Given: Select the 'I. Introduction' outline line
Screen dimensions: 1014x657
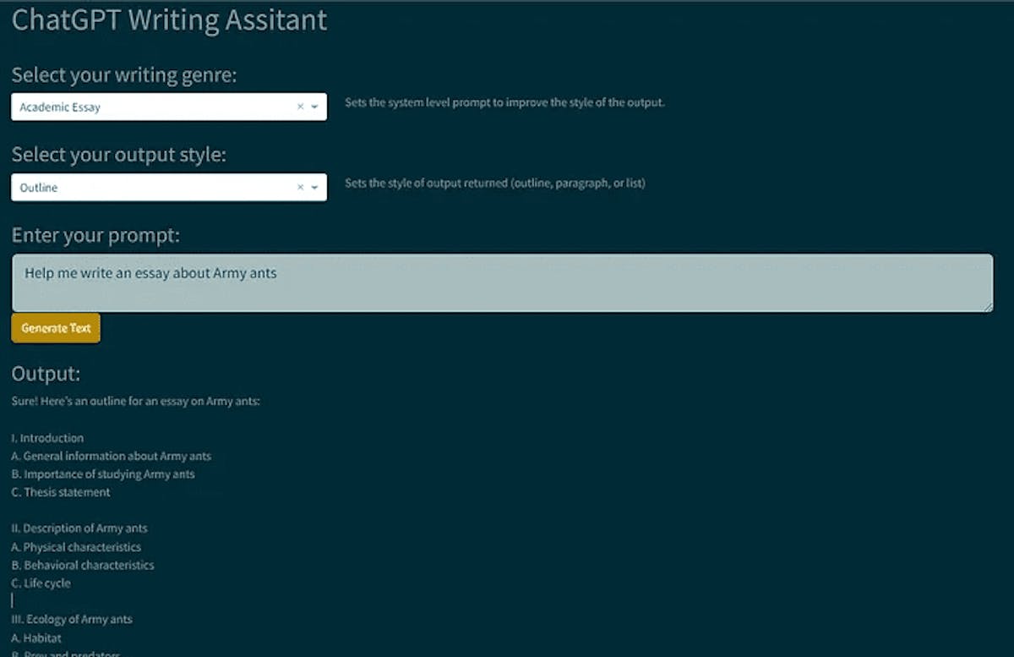Looking at the screenshot, I should point(47,438).
